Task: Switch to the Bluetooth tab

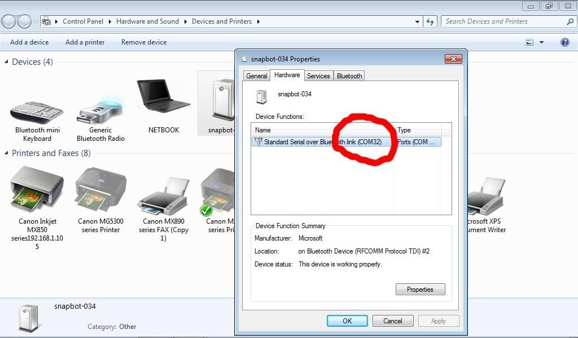Action: point(349,75)
